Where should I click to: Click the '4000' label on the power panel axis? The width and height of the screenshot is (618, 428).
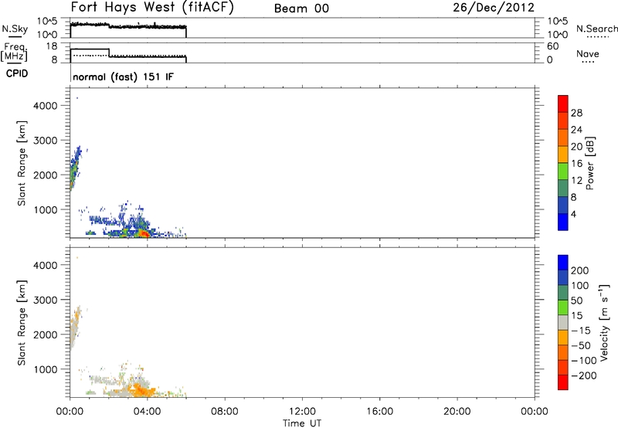pyautogui.click(x=46, y=106)
